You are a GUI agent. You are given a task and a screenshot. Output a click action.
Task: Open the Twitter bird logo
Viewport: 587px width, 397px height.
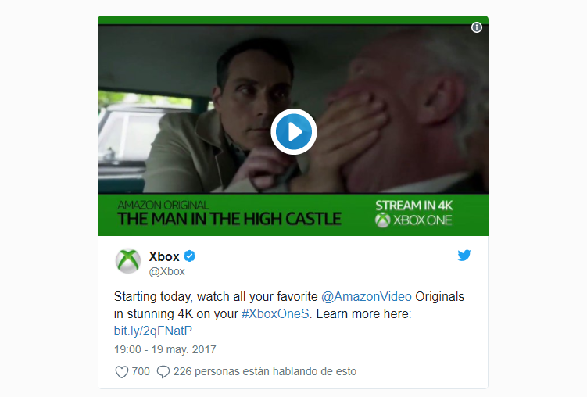click(464, 256)
